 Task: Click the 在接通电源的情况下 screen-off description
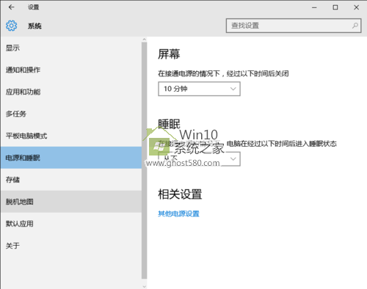click(x=223, y=73)
